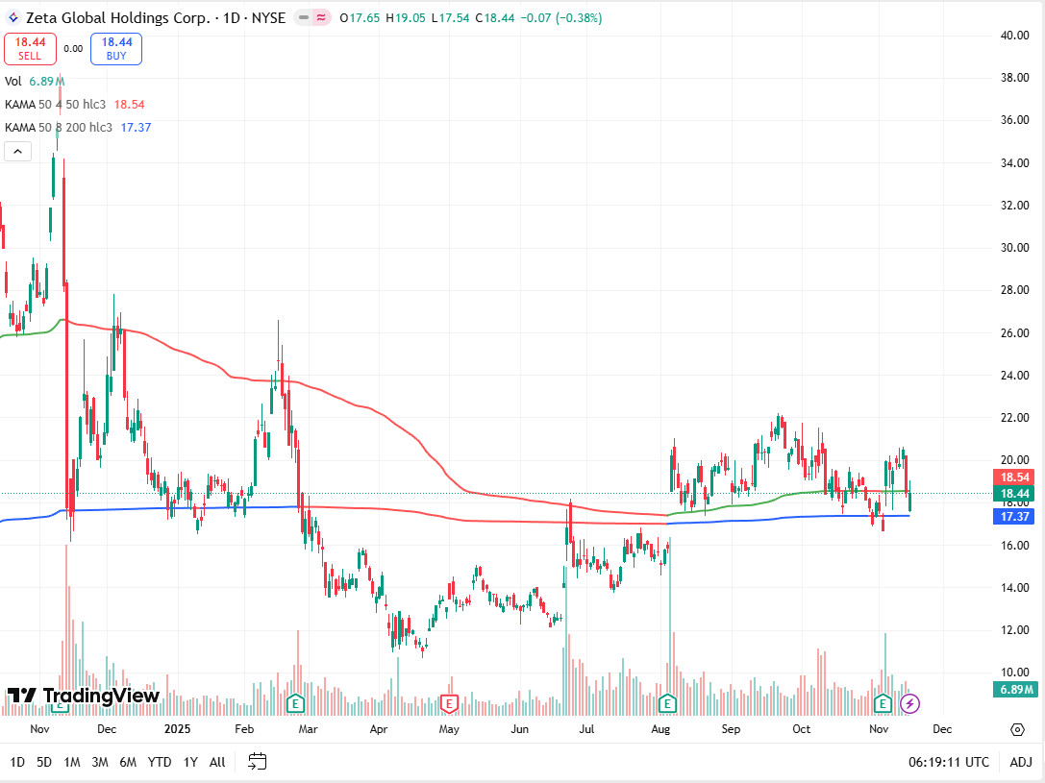Switch to the 1M time range
The width and height of the screenshot is (1045, 783).
click(72, 762)
